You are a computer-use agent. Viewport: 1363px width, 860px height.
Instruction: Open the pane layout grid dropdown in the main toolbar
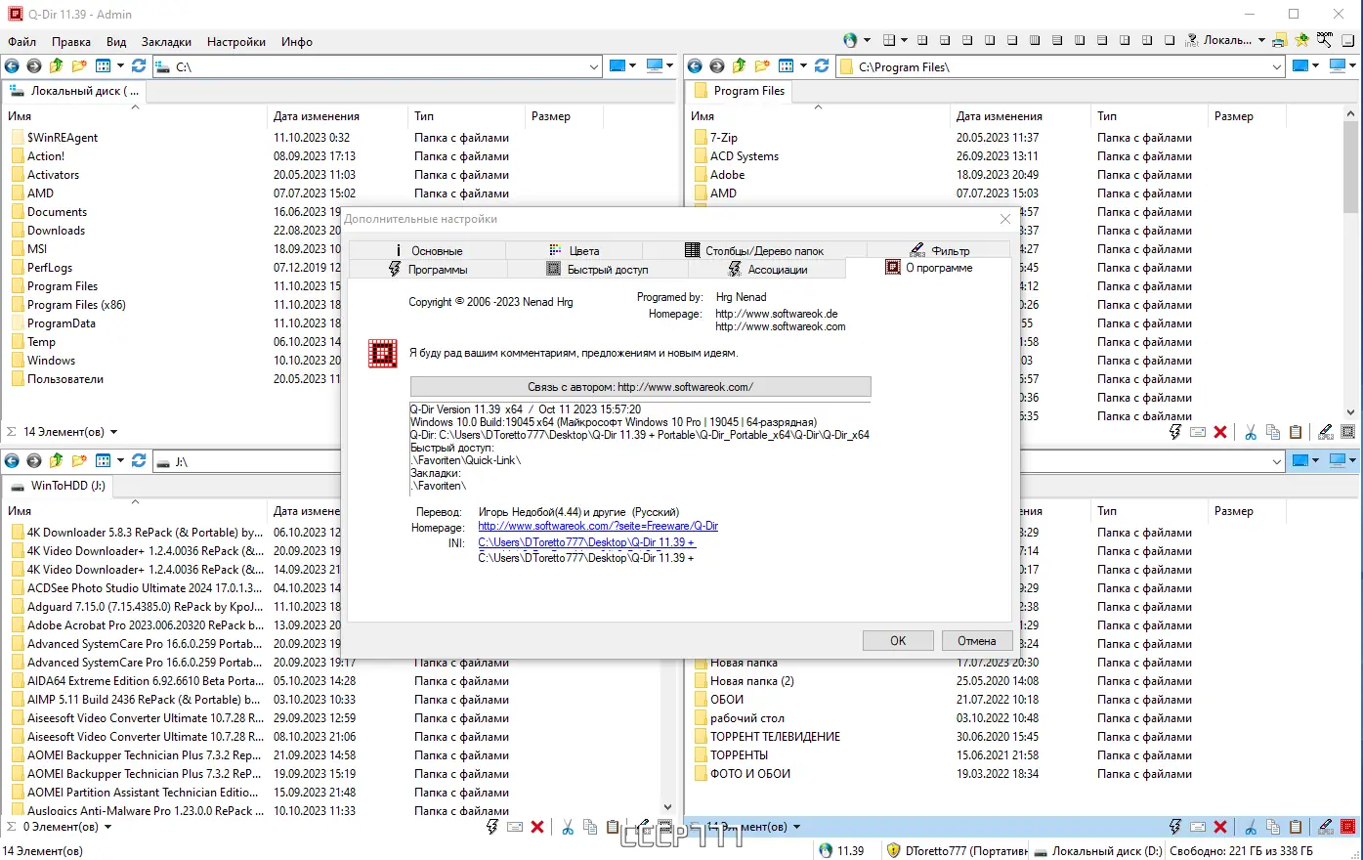[904, 40]
